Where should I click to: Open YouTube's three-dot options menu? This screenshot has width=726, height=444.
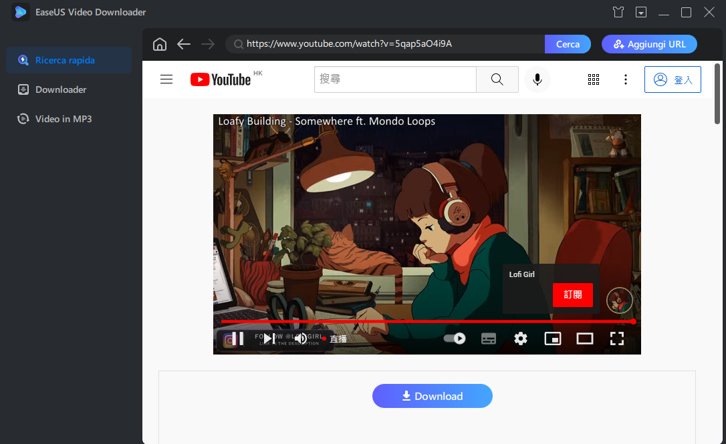625,79
